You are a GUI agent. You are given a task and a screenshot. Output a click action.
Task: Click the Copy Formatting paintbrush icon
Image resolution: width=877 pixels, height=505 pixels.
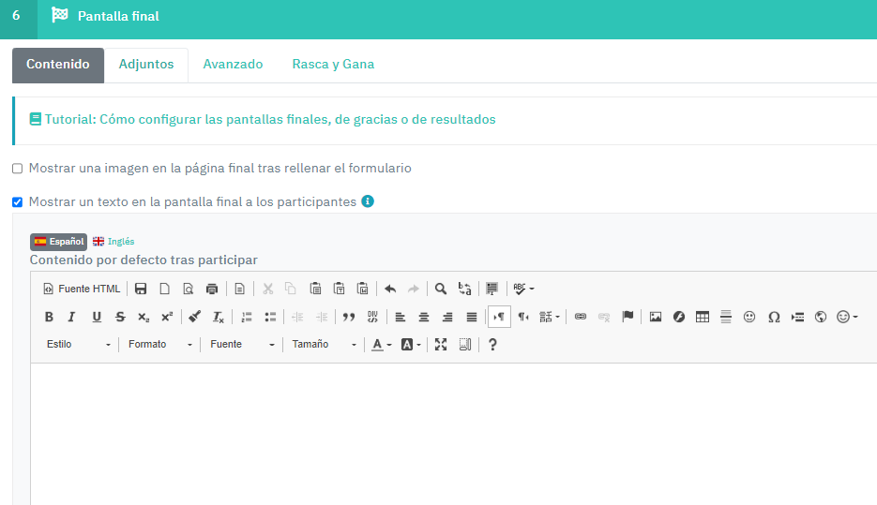point(194,317)
